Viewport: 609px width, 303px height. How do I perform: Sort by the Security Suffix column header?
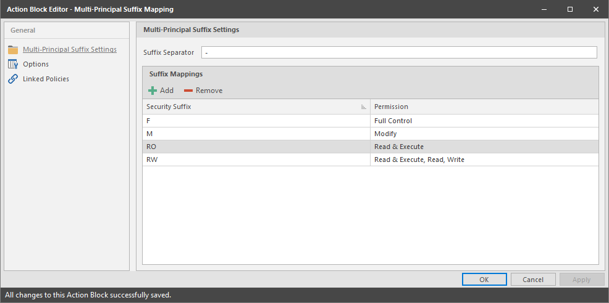pyautogui.click(x=247, y=107)
